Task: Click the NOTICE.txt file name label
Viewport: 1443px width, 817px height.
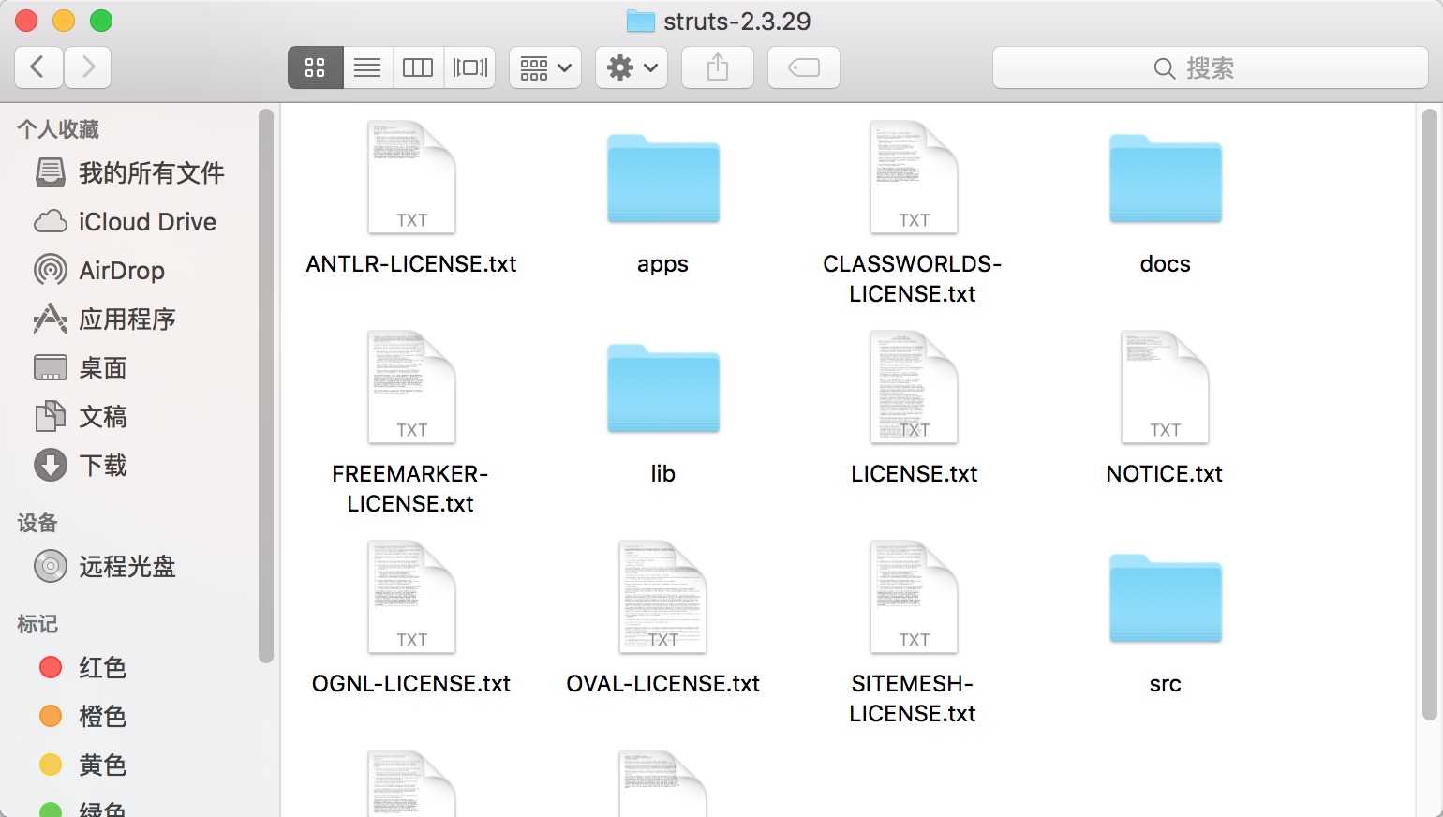Action: click(x=1165, y=474)
